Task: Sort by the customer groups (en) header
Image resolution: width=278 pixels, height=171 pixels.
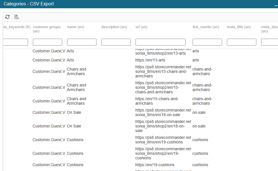Action: (47, 29)
